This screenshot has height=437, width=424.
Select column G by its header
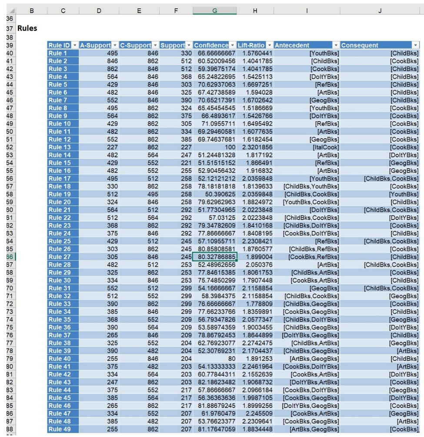coord(214,11)
